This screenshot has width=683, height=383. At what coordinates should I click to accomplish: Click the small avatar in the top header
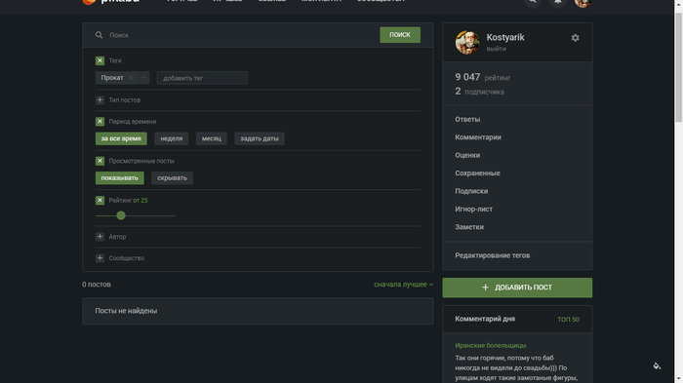point(583,3)
